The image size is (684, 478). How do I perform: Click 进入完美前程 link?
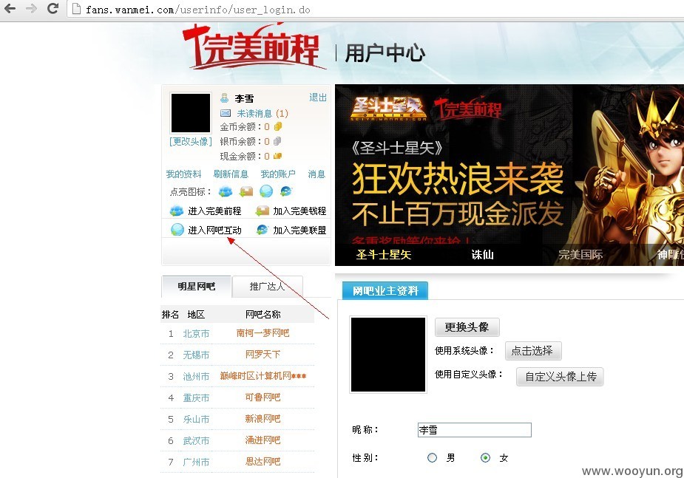tap(214, 211)
